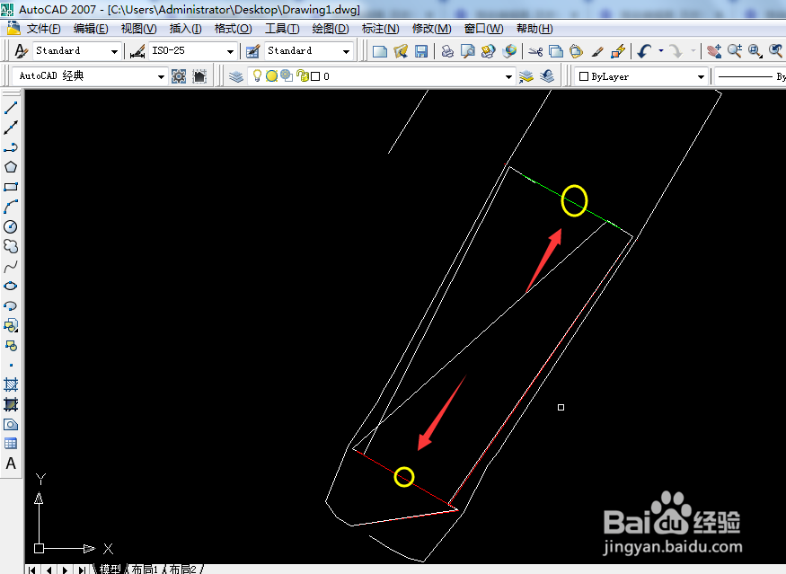Select the Multiline Text tool
The width and height of the screenshot is (786, 574).
coord(11,464)
